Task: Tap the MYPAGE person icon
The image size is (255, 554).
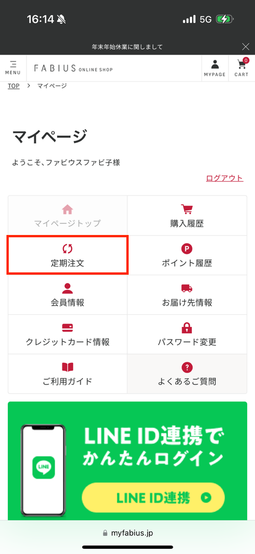Action: tap(215, 68)
